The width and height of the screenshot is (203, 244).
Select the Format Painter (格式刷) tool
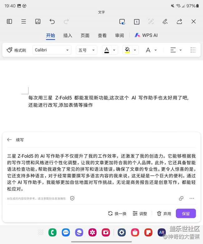coord(16,50)
